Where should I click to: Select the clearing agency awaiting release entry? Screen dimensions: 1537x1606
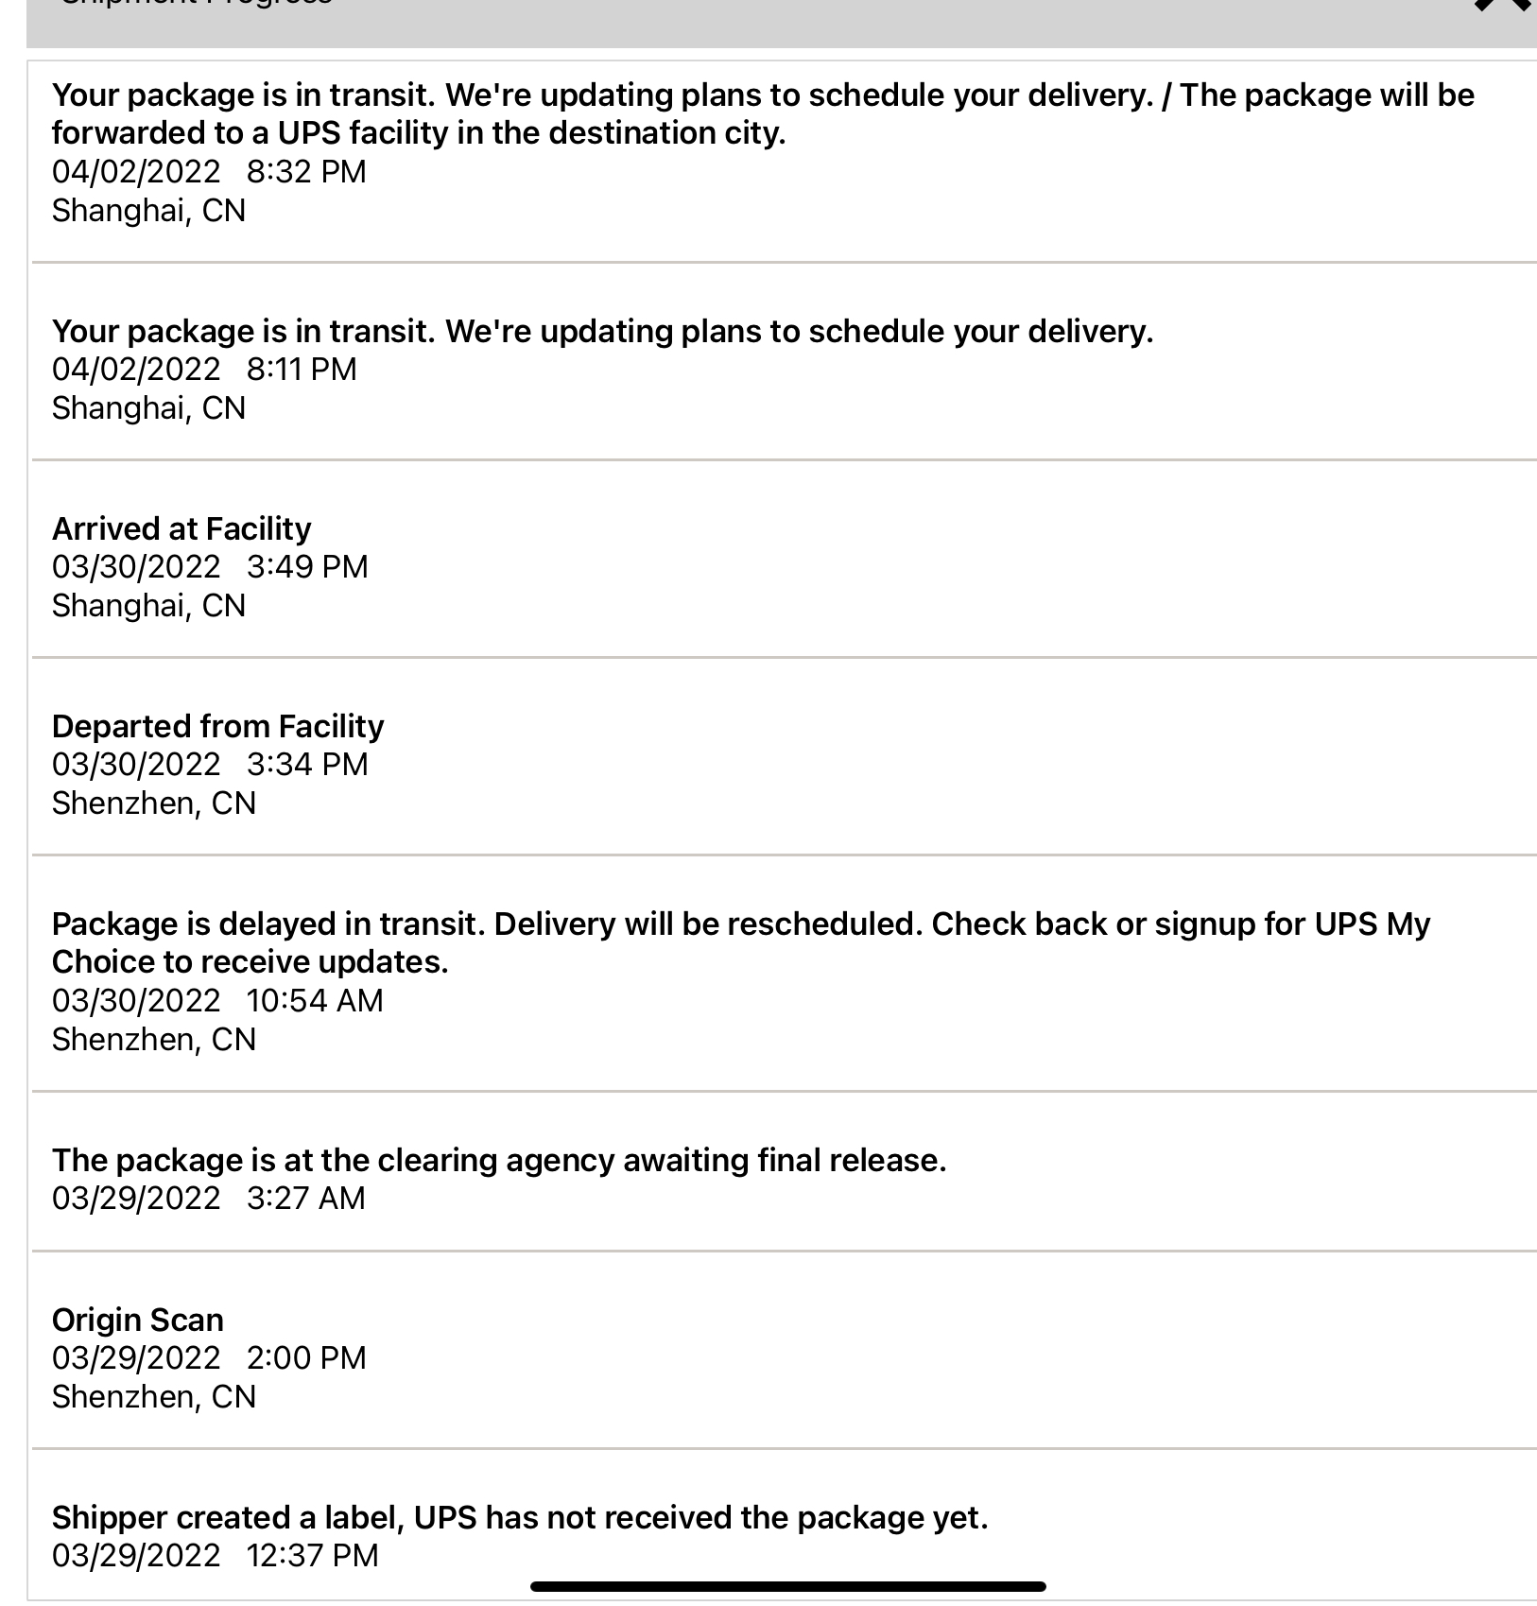[499, 1161]
